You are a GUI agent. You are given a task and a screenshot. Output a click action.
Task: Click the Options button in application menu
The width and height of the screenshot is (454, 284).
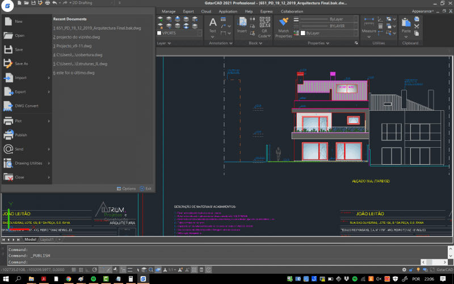point(126,188)
